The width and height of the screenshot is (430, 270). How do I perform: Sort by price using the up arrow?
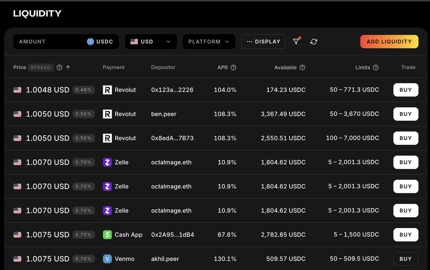click(68, 67)
